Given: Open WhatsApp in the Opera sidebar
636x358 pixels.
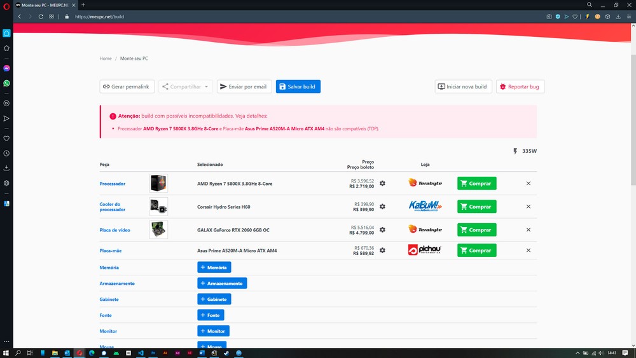Looking at the screenshot, I should 6,83.
